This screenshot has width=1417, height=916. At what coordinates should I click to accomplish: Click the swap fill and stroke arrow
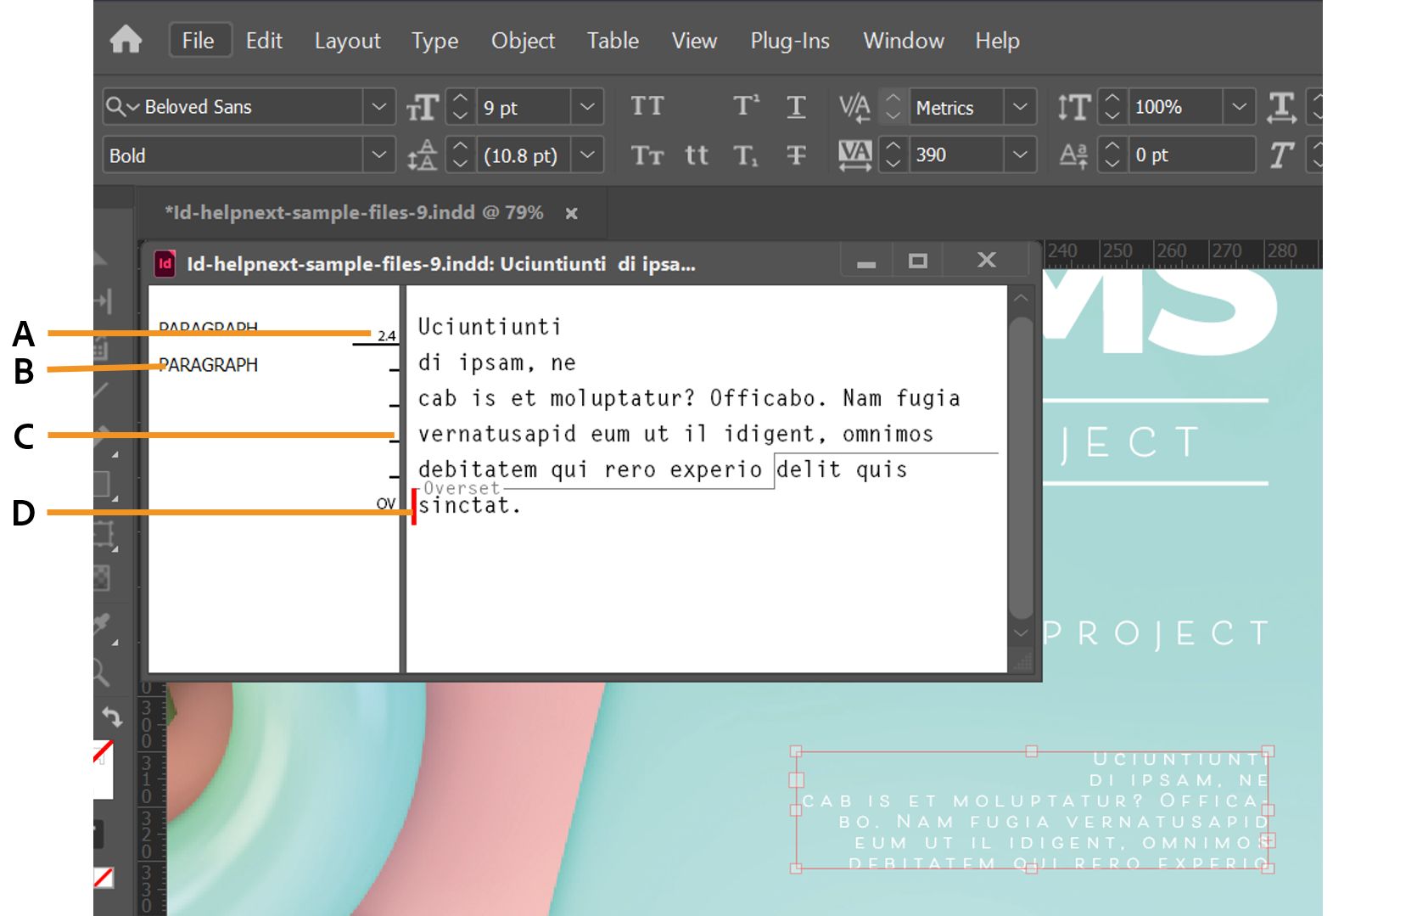(x=111, y=717)
